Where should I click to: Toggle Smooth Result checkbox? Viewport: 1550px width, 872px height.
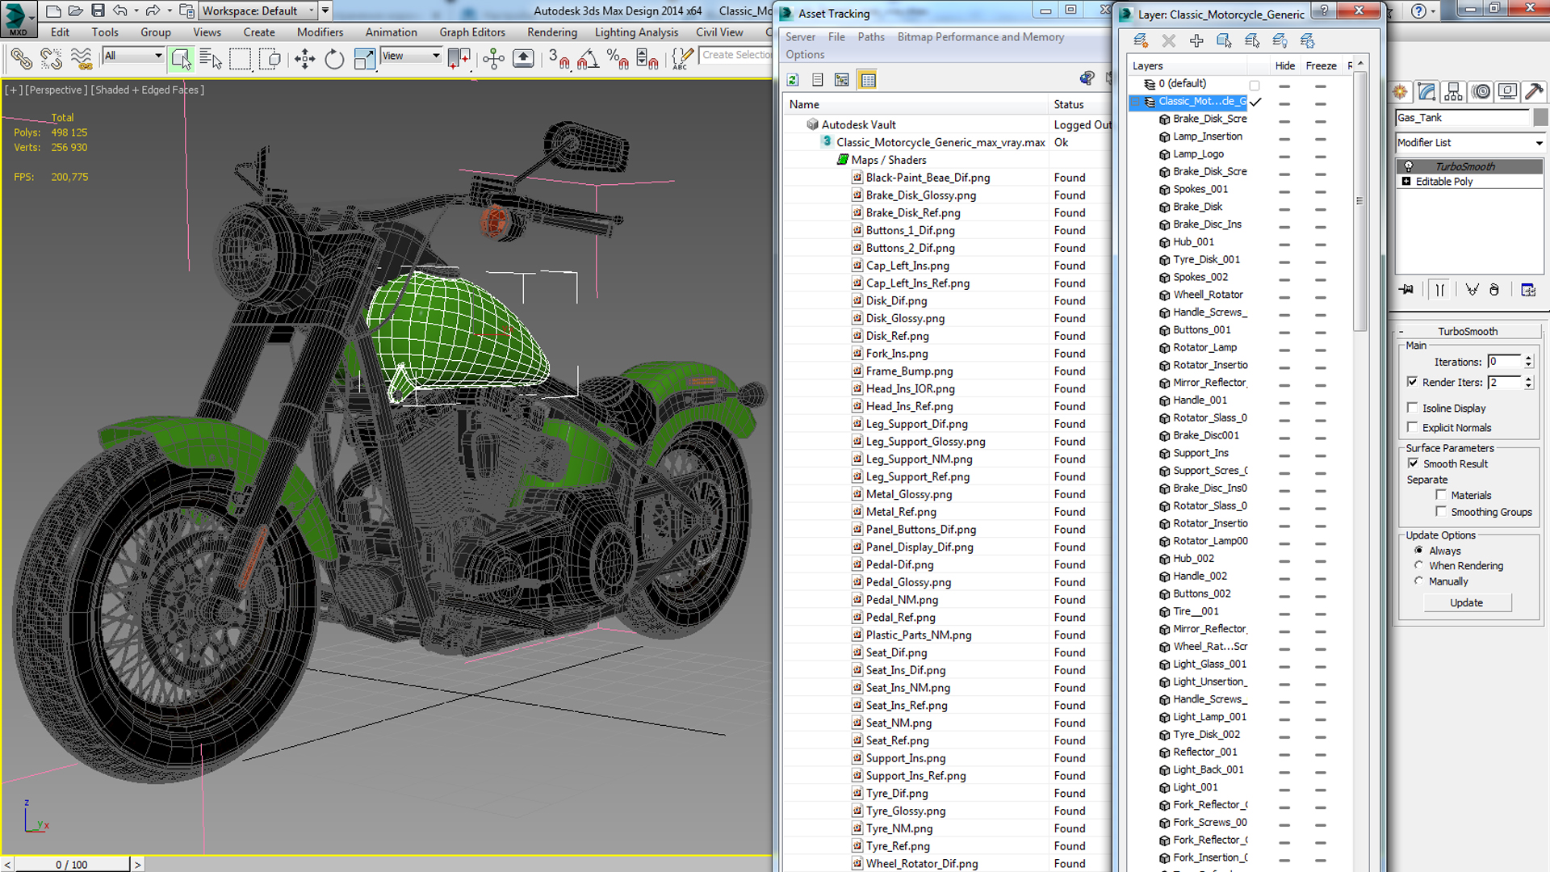click(x=1413, y=463)
